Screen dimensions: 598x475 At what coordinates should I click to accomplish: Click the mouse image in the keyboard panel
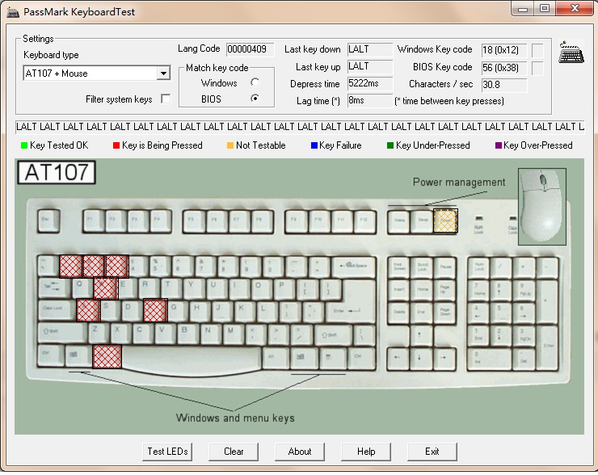(542, 206)
